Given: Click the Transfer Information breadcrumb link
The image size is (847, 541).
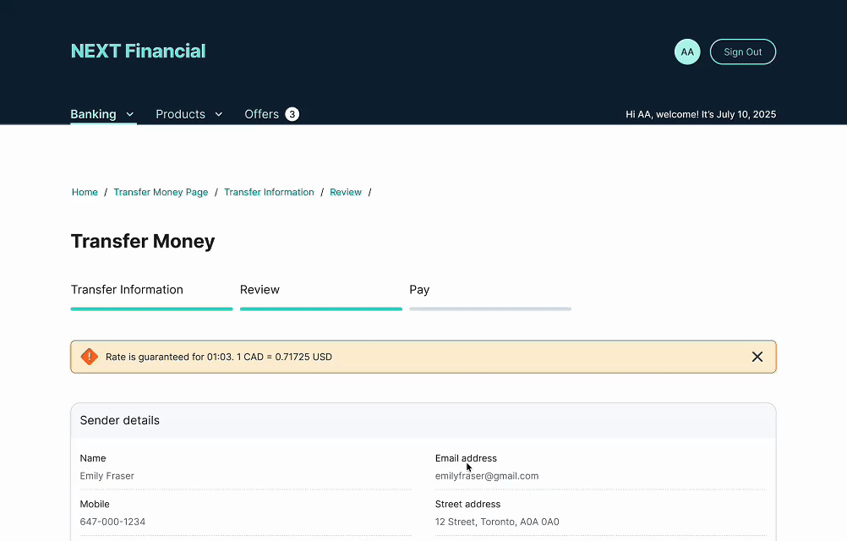Looking at the screenshot, I should pos(269,192).
